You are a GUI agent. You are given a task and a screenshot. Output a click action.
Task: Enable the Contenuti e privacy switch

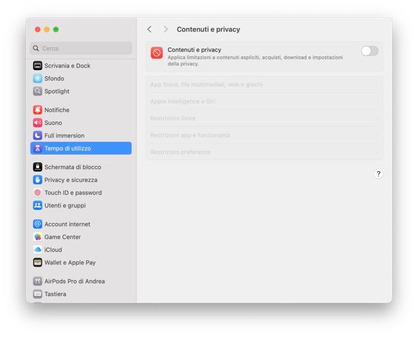tap(369, 51)
